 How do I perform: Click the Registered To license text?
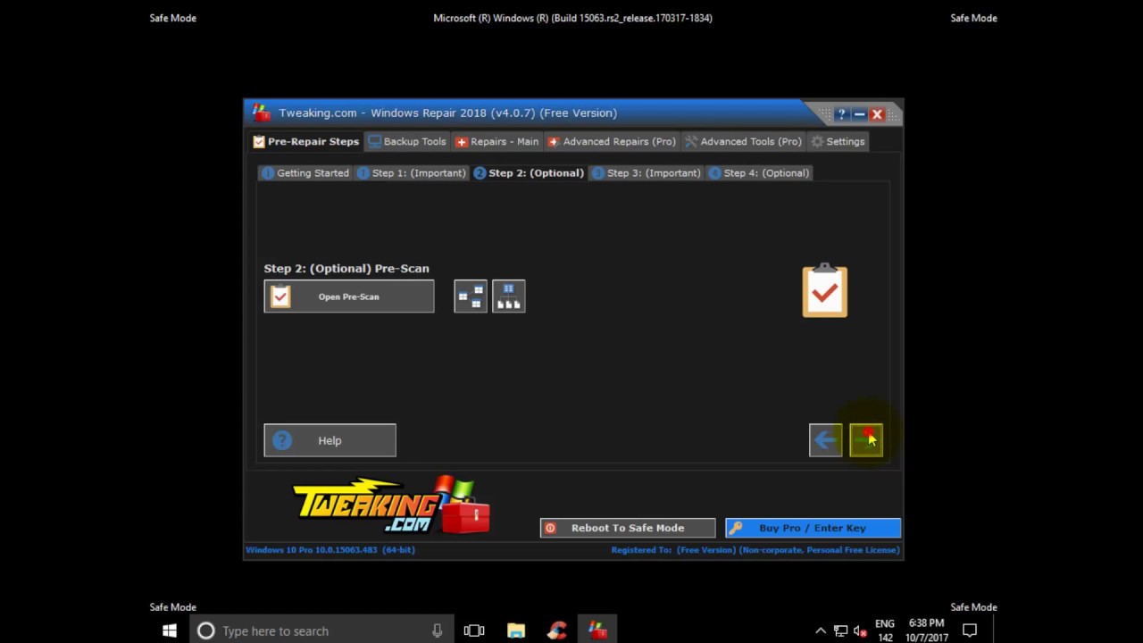[755, 550]
